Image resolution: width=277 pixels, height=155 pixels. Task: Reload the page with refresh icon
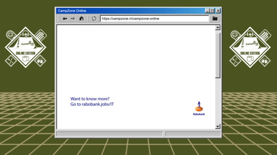point(94,19)
